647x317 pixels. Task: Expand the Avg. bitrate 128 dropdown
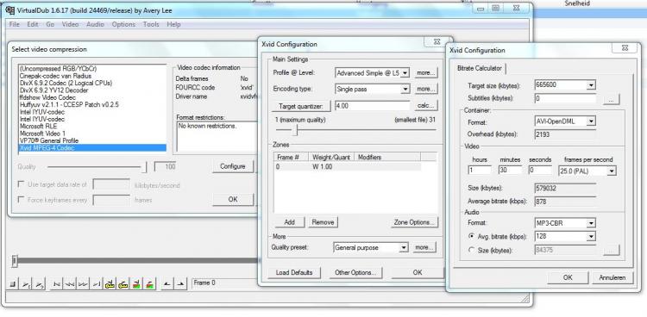[591, 237]
